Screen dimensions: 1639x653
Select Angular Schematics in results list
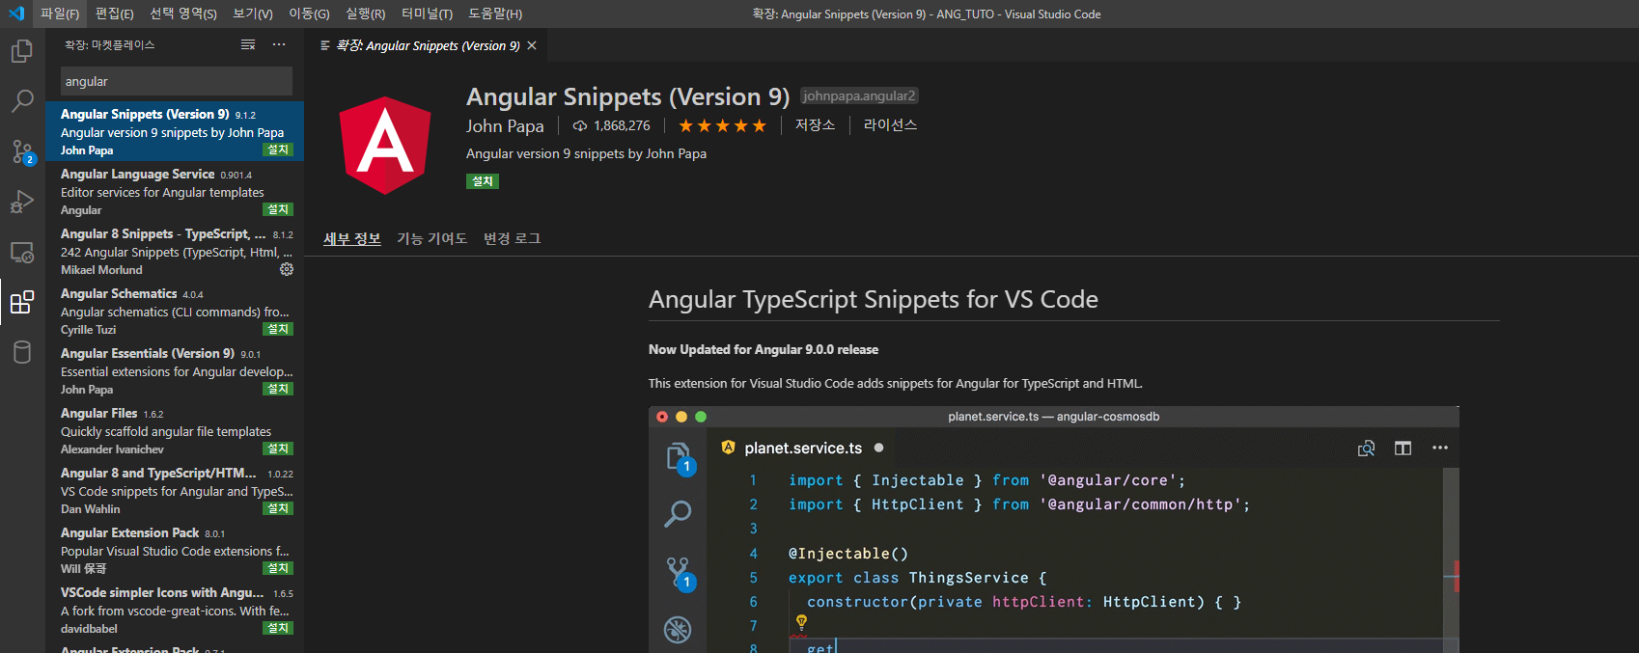[175, 311]
